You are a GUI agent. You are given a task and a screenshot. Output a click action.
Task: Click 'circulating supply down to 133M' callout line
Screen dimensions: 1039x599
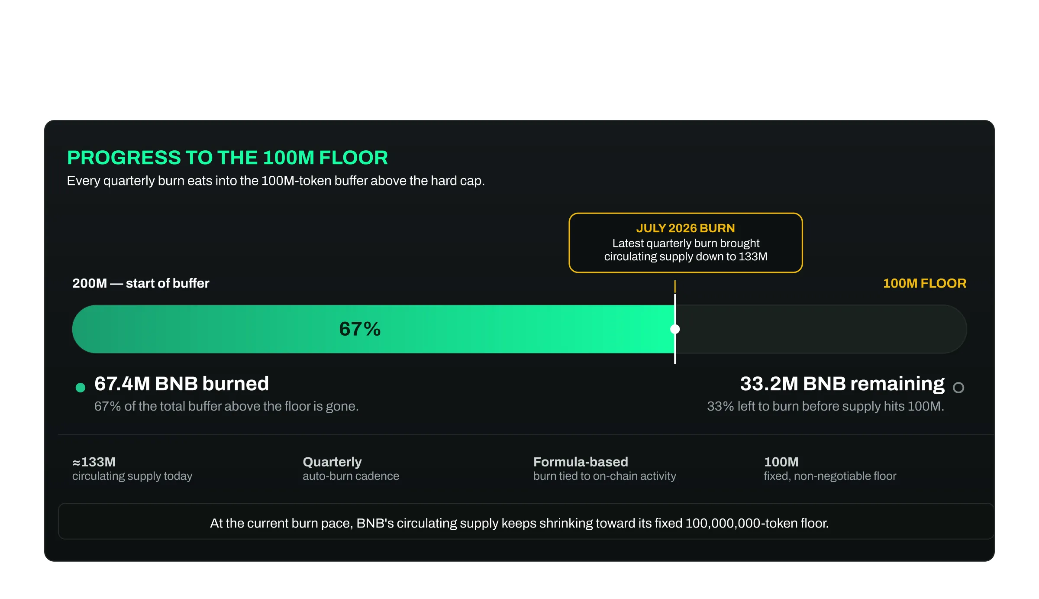(x=686, y=257)
